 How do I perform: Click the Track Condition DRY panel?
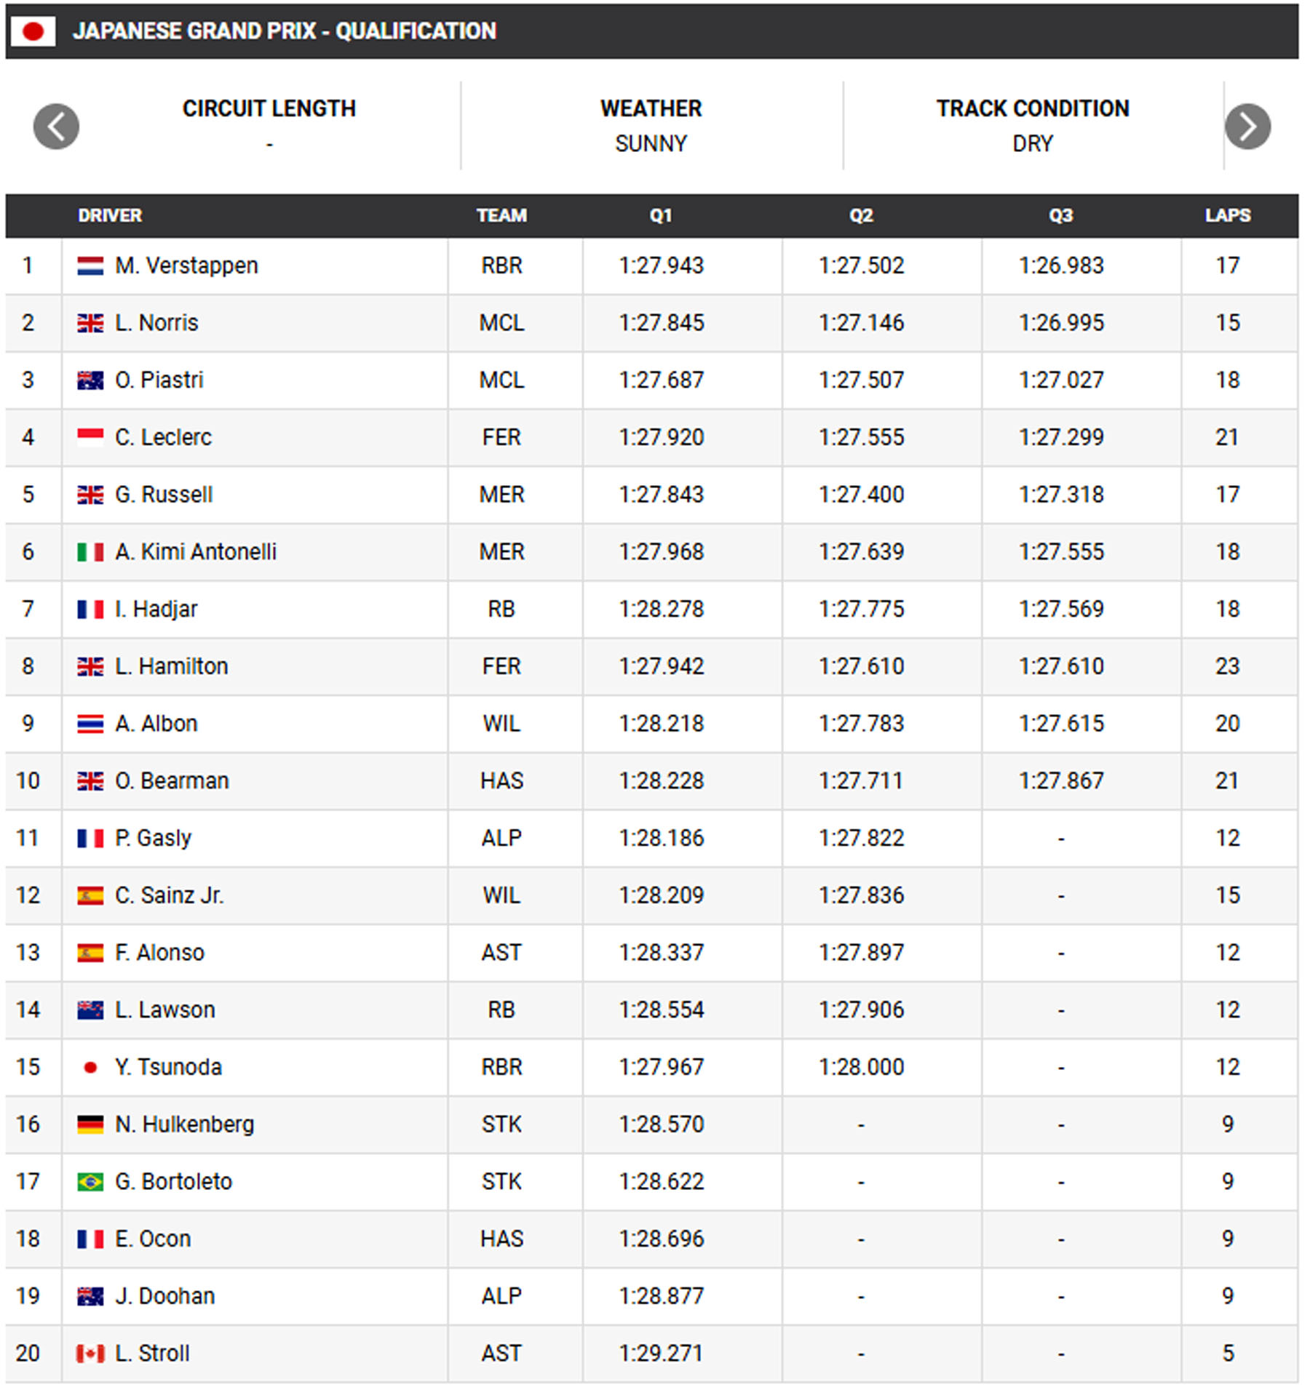point(1033,126)
